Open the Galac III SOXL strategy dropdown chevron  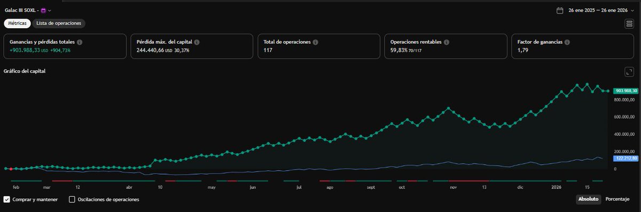(50, 10)
